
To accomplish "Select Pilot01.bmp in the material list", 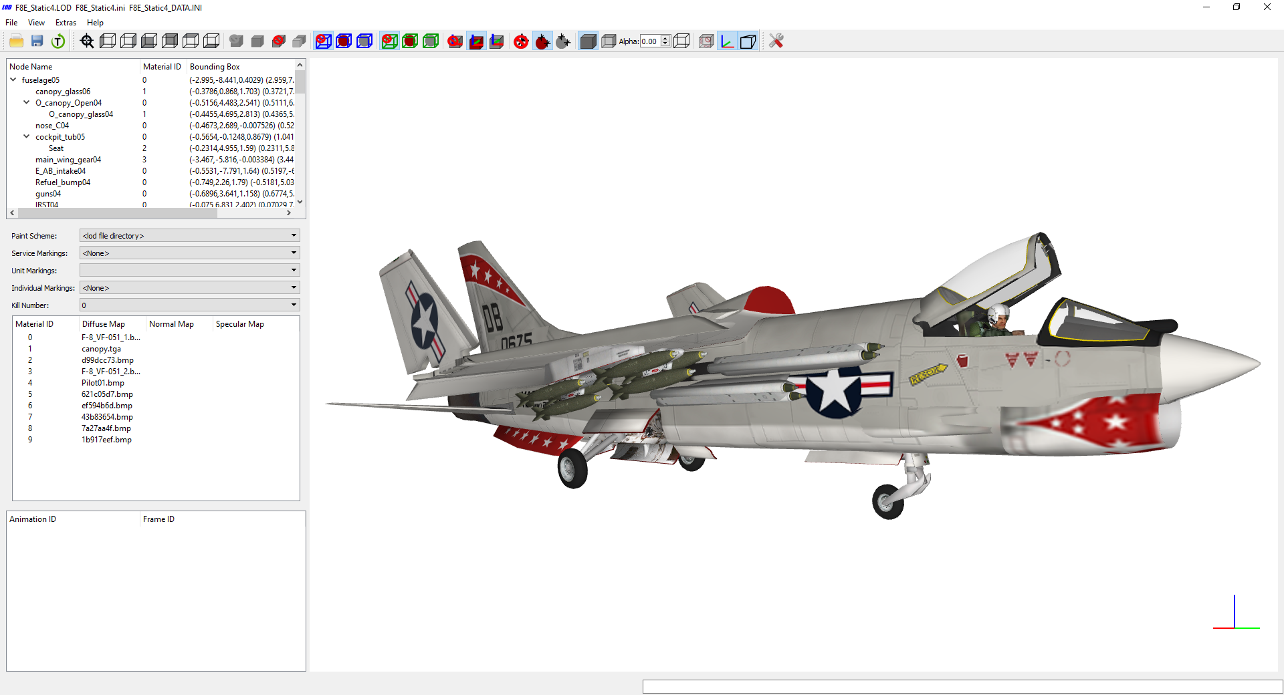I will tap(103, 383).
